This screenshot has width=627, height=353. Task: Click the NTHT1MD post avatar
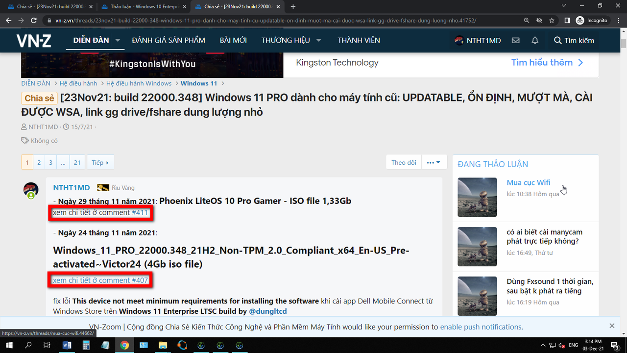(x=31, y=190)
